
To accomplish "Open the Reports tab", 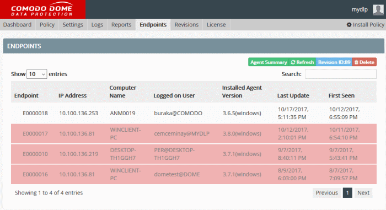I will pyautogui.click(x=121, y=25).
